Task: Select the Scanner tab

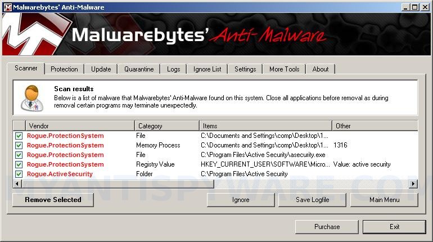Action: tap(26, 68)
